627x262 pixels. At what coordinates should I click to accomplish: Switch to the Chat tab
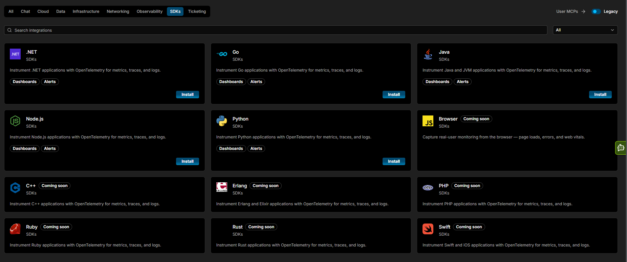click(25, 11)
